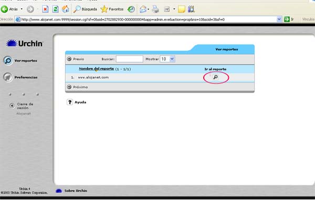Screen dimensions: 315x200
Task: Click the Cierre de sesión logout icon
Action: pyautogui.click(x=12, y=105)
